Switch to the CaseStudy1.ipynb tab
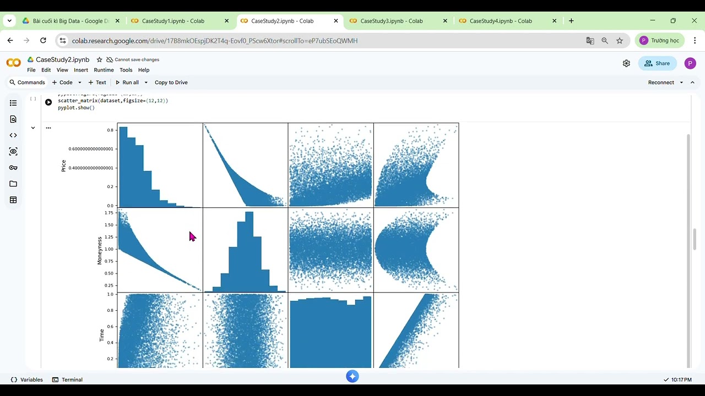The width and height of the screenshot is (705, 396). tap(181, 21)
